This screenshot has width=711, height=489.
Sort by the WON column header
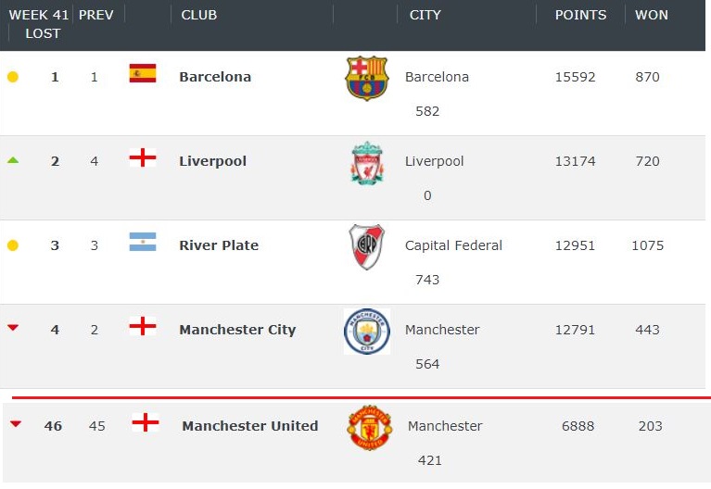(652, 15)
